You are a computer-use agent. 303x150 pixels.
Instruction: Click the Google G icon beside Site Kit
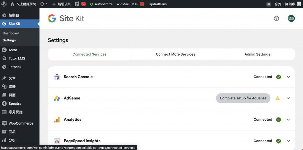click(4, 24)
